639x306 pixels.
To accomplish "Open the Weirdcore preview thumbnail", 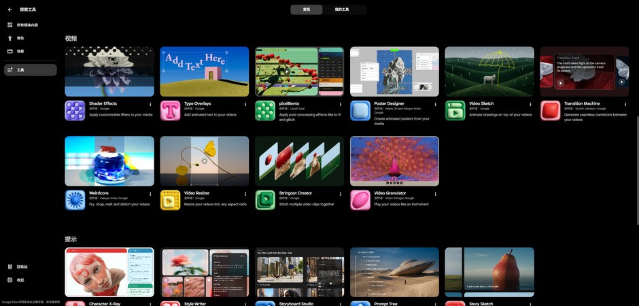I will point(109,161).
